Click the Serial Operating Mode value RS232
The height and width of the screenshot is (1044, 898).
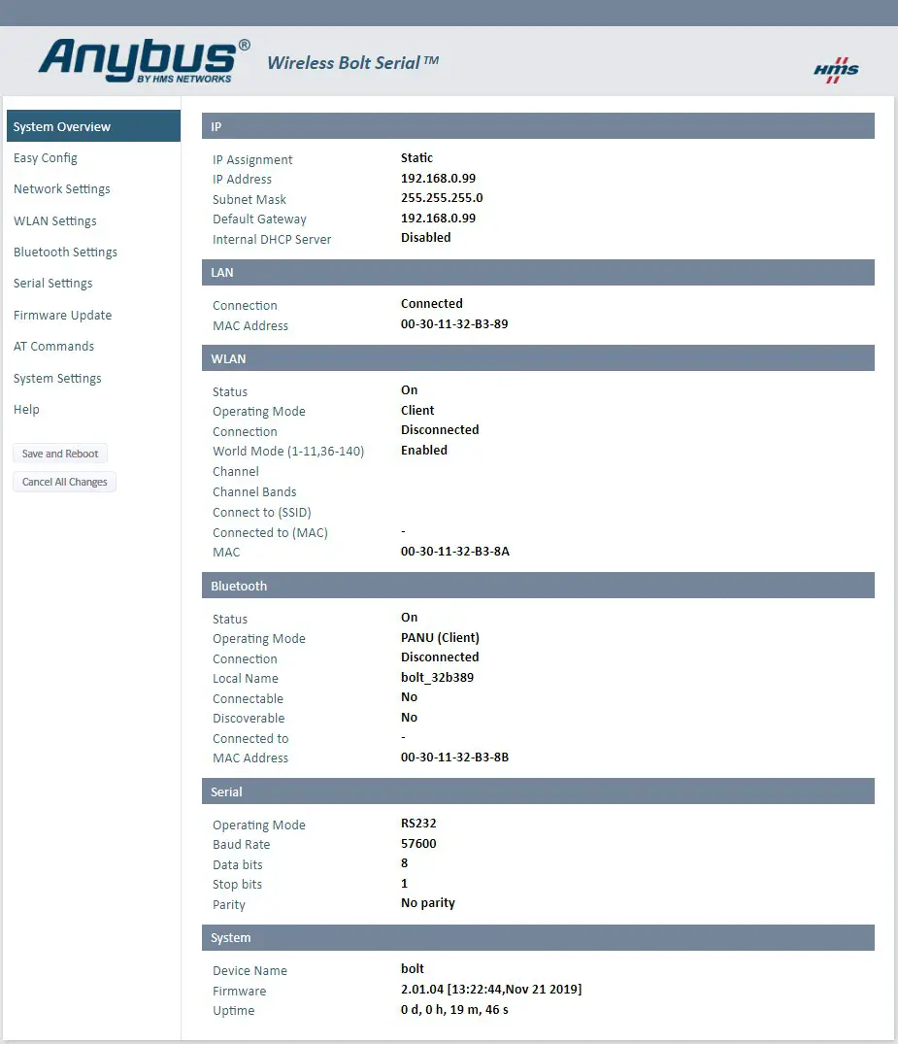[418, 824]
